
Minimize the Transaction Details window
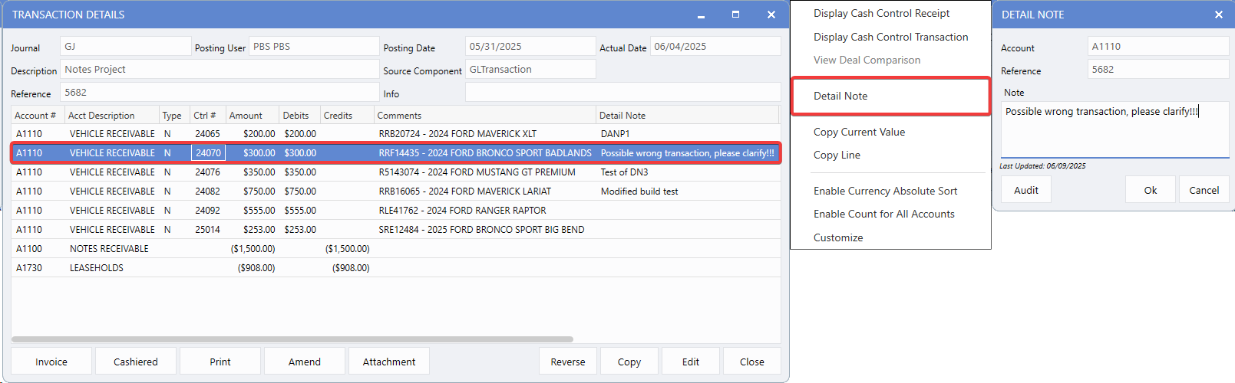coord(701,15)
